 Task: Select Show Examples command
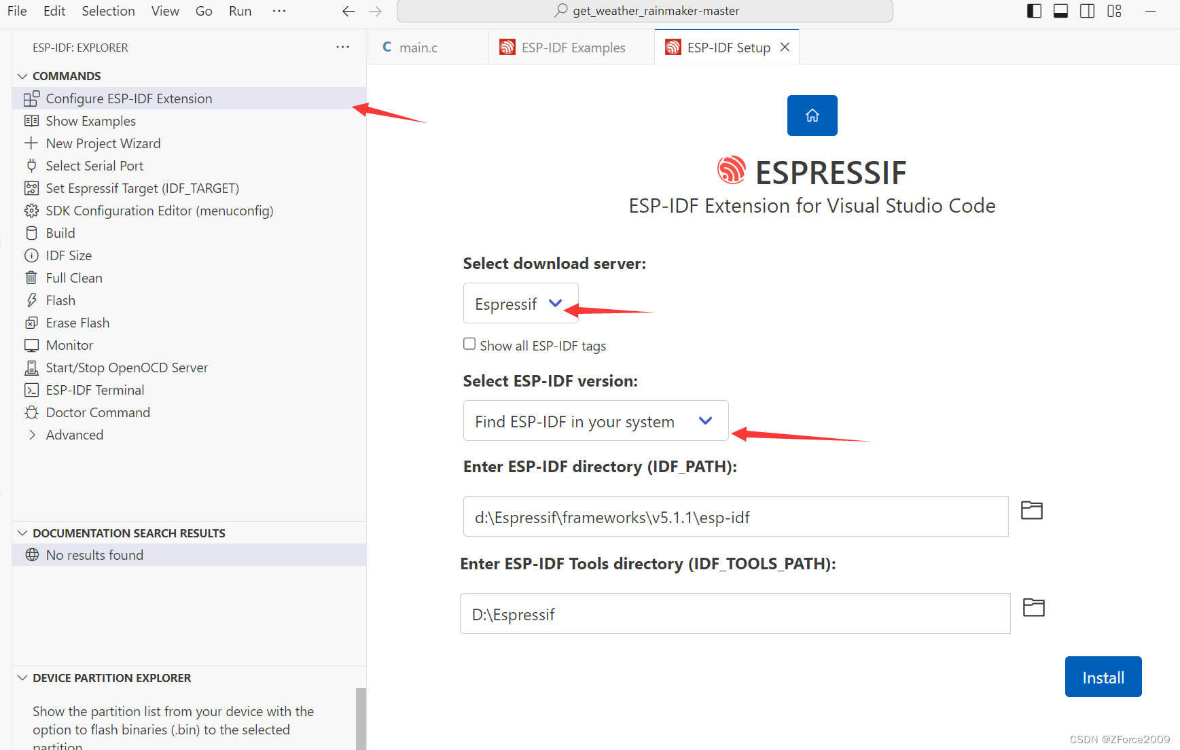pyautogui.click(x=189, y=121)
